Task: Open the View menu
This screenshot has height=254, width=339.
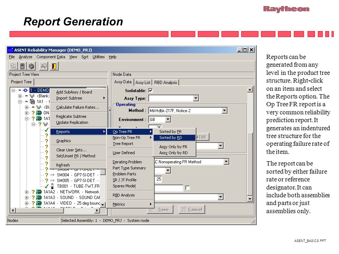Action: point(73,57)
